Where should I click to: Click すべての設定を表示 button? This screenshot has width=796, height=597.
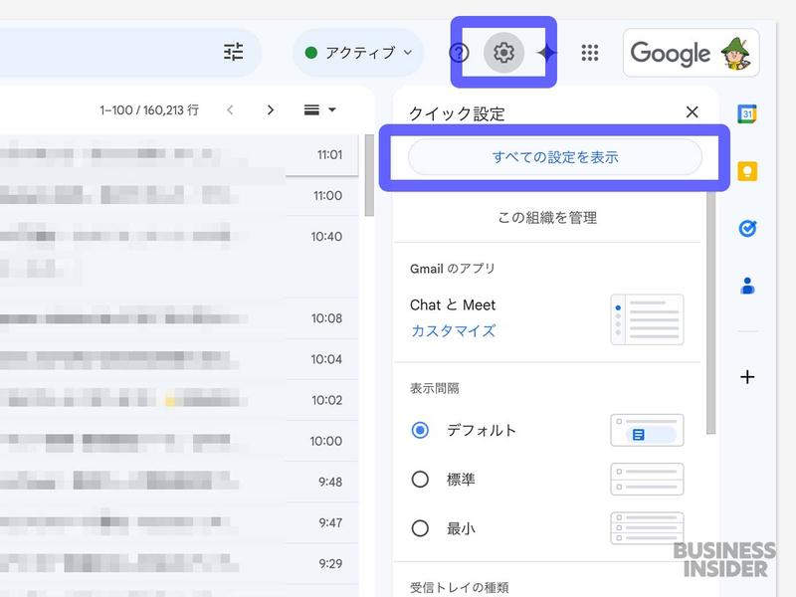coord(555,157)
